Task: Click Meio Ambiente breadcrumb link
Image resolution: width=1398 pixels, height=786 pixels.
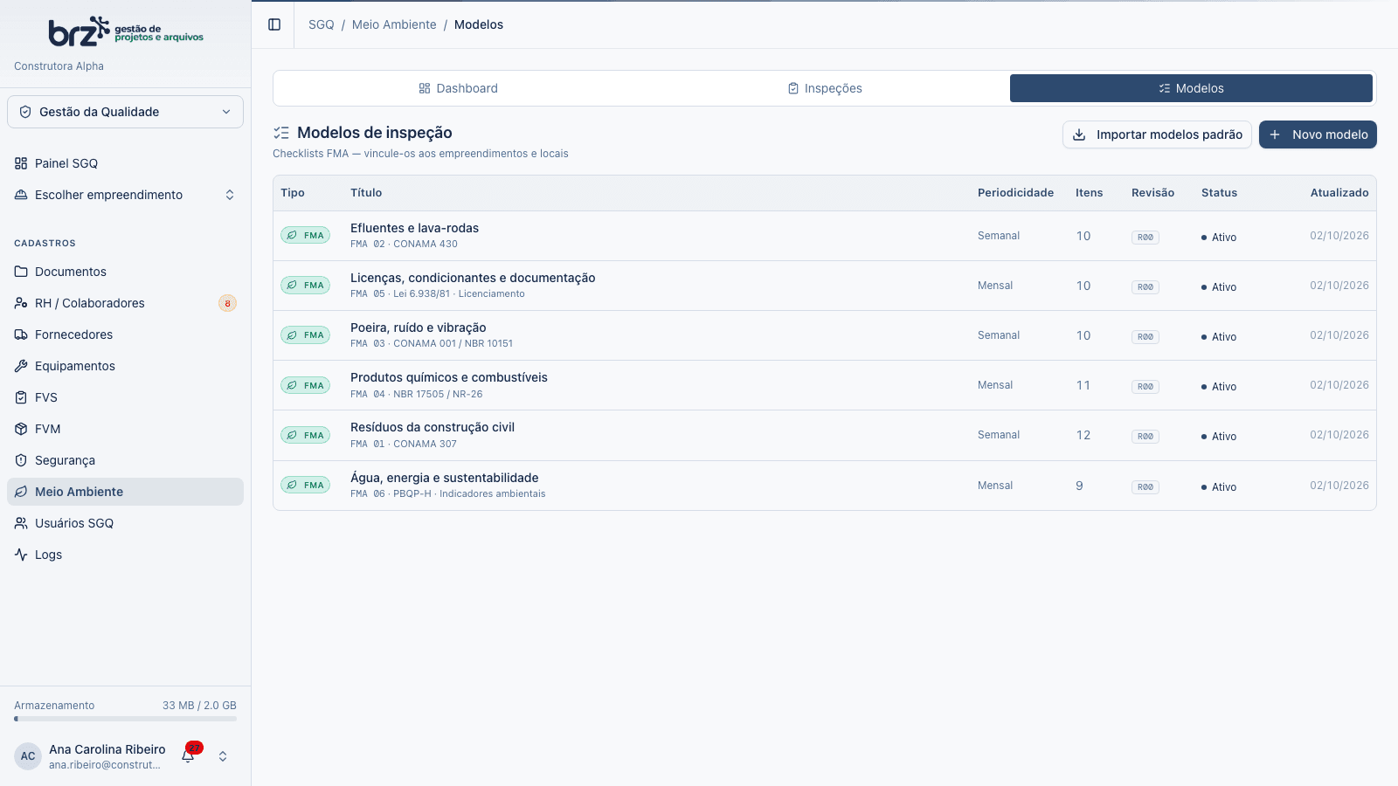Action: click(394, 24)
